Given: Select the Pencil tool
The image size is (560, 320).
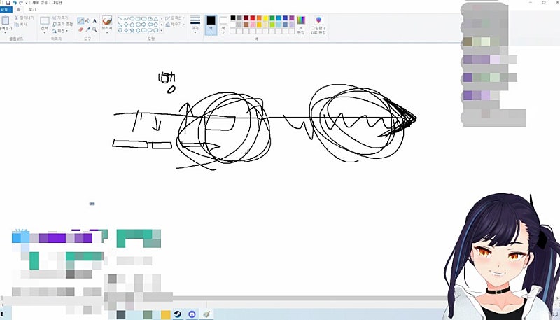Looking at the screenshot, I should pyautogui.click(x=80, y=20).
